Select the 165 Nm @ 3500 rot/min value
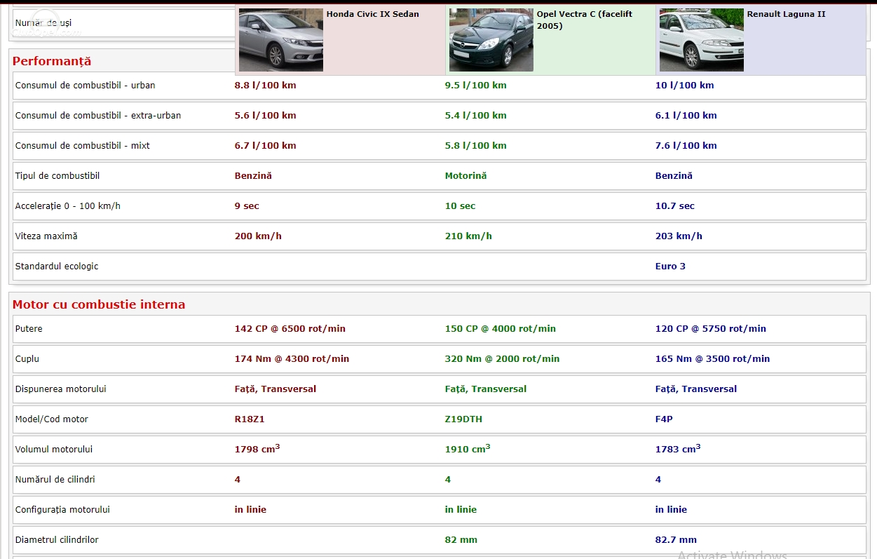This screenshot has width=877, height=559. pyautogui.click(x=713, y=359)
